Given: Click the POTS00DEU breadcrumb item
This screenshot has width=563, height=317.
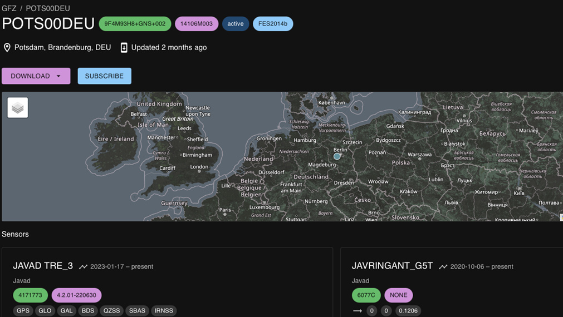Looking at the screenshot, I should pos(48,8).
